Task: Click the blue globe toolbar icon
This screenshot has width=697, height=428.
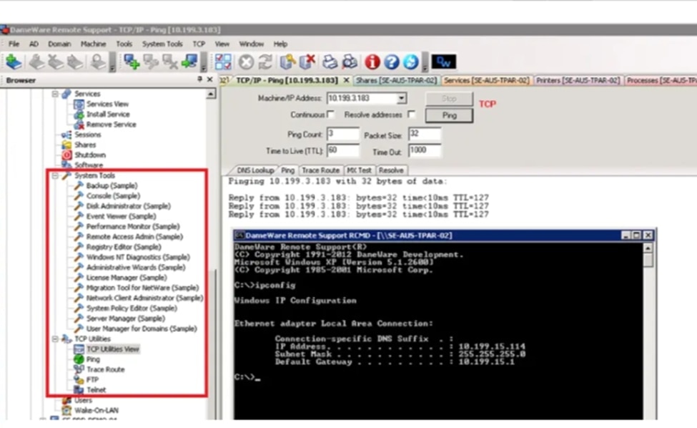Action: 411,62
